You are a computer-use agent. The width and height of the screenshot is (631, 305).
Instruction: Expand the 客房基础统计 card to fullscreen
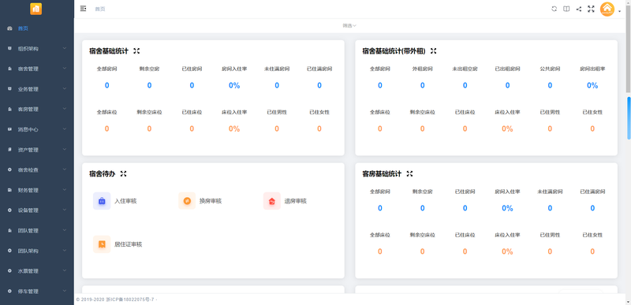click(x=409, y=174)
